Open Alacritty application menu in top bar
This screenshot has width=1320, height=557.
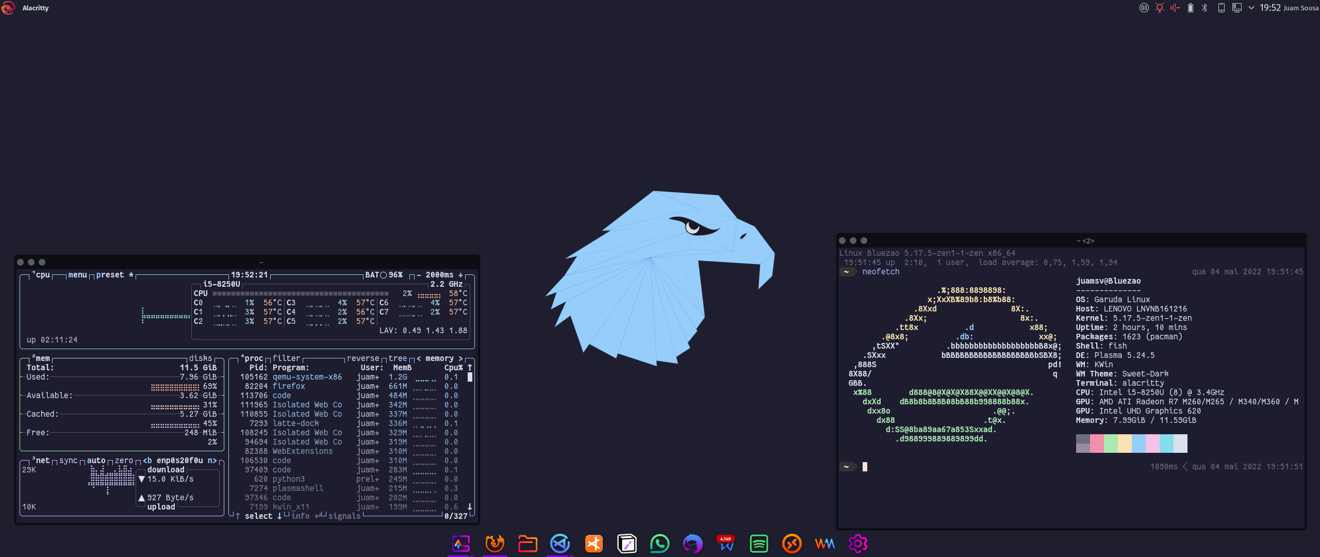point(35,8)
